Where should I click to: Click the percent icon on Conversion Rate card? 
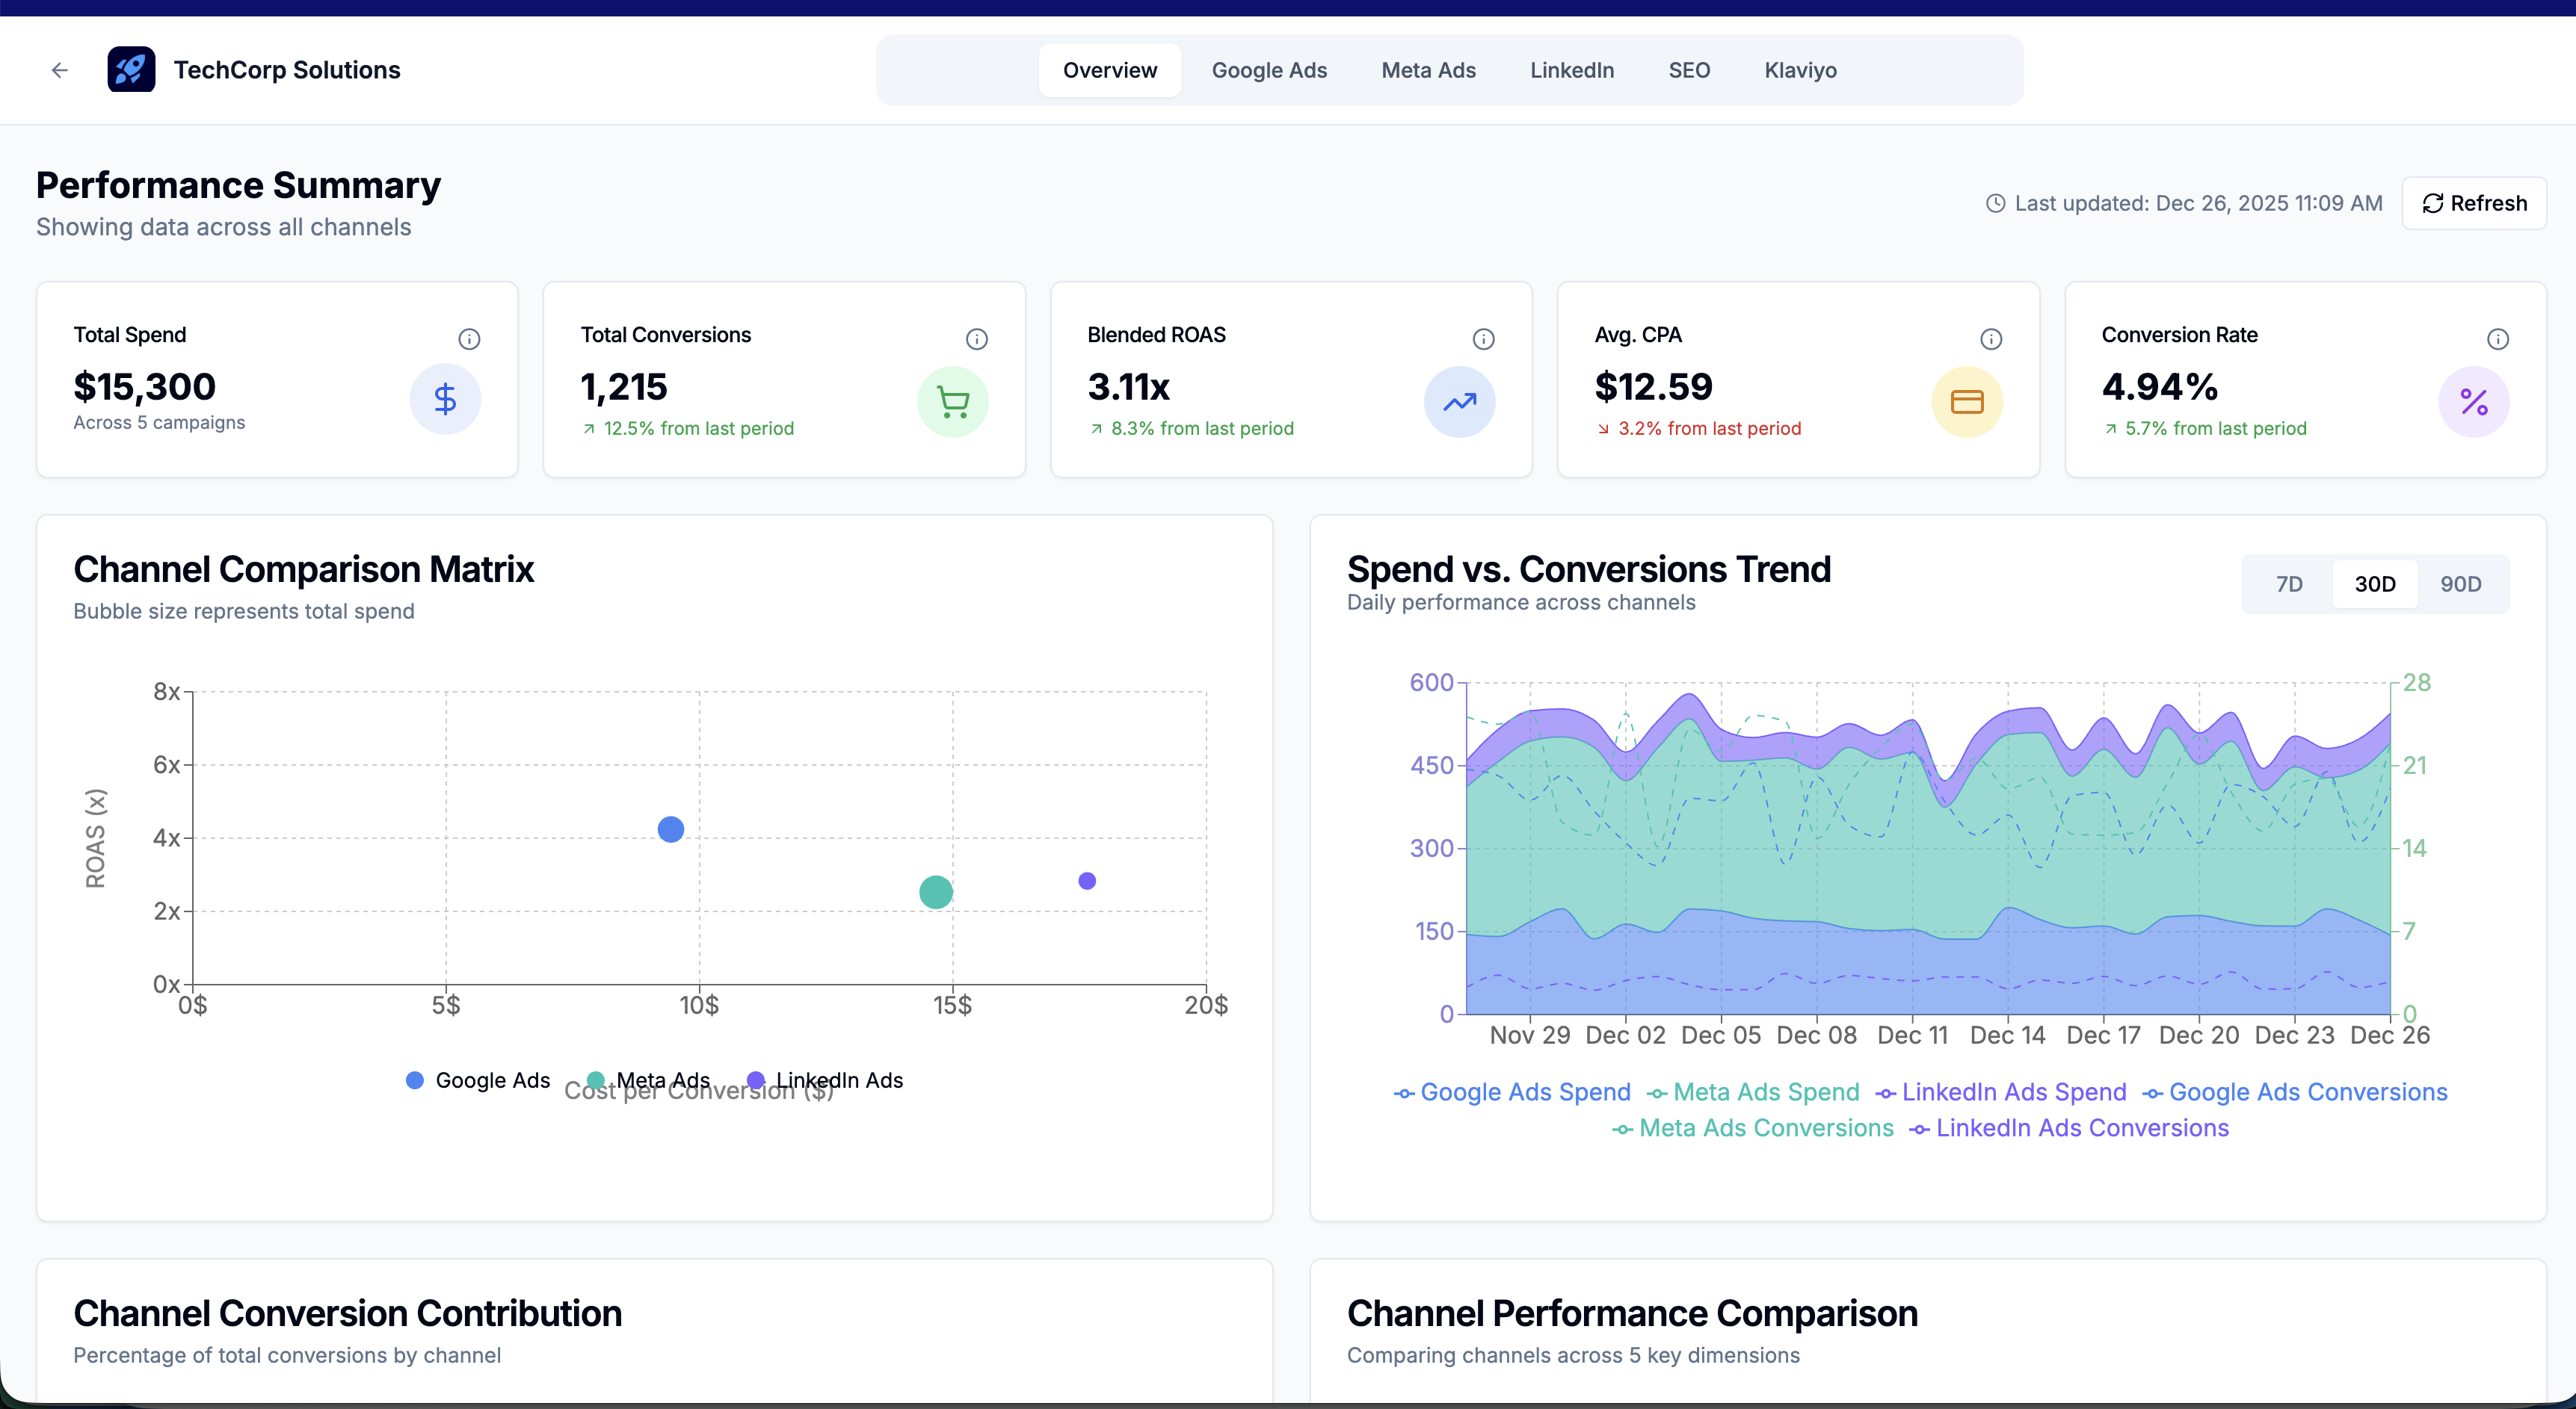[2473, 402]
